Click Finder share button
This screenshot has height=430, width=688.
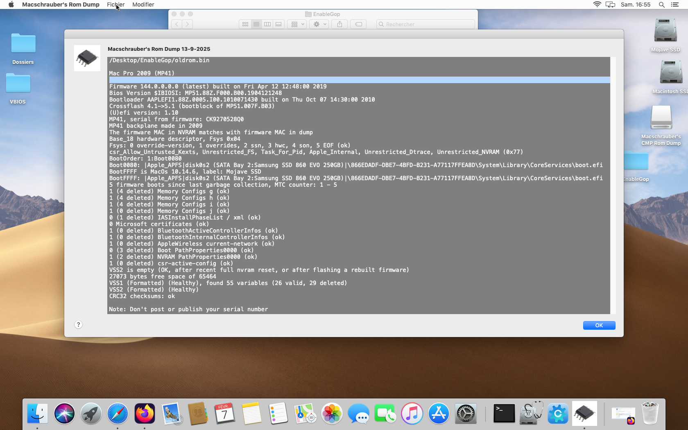click(340, 24)
